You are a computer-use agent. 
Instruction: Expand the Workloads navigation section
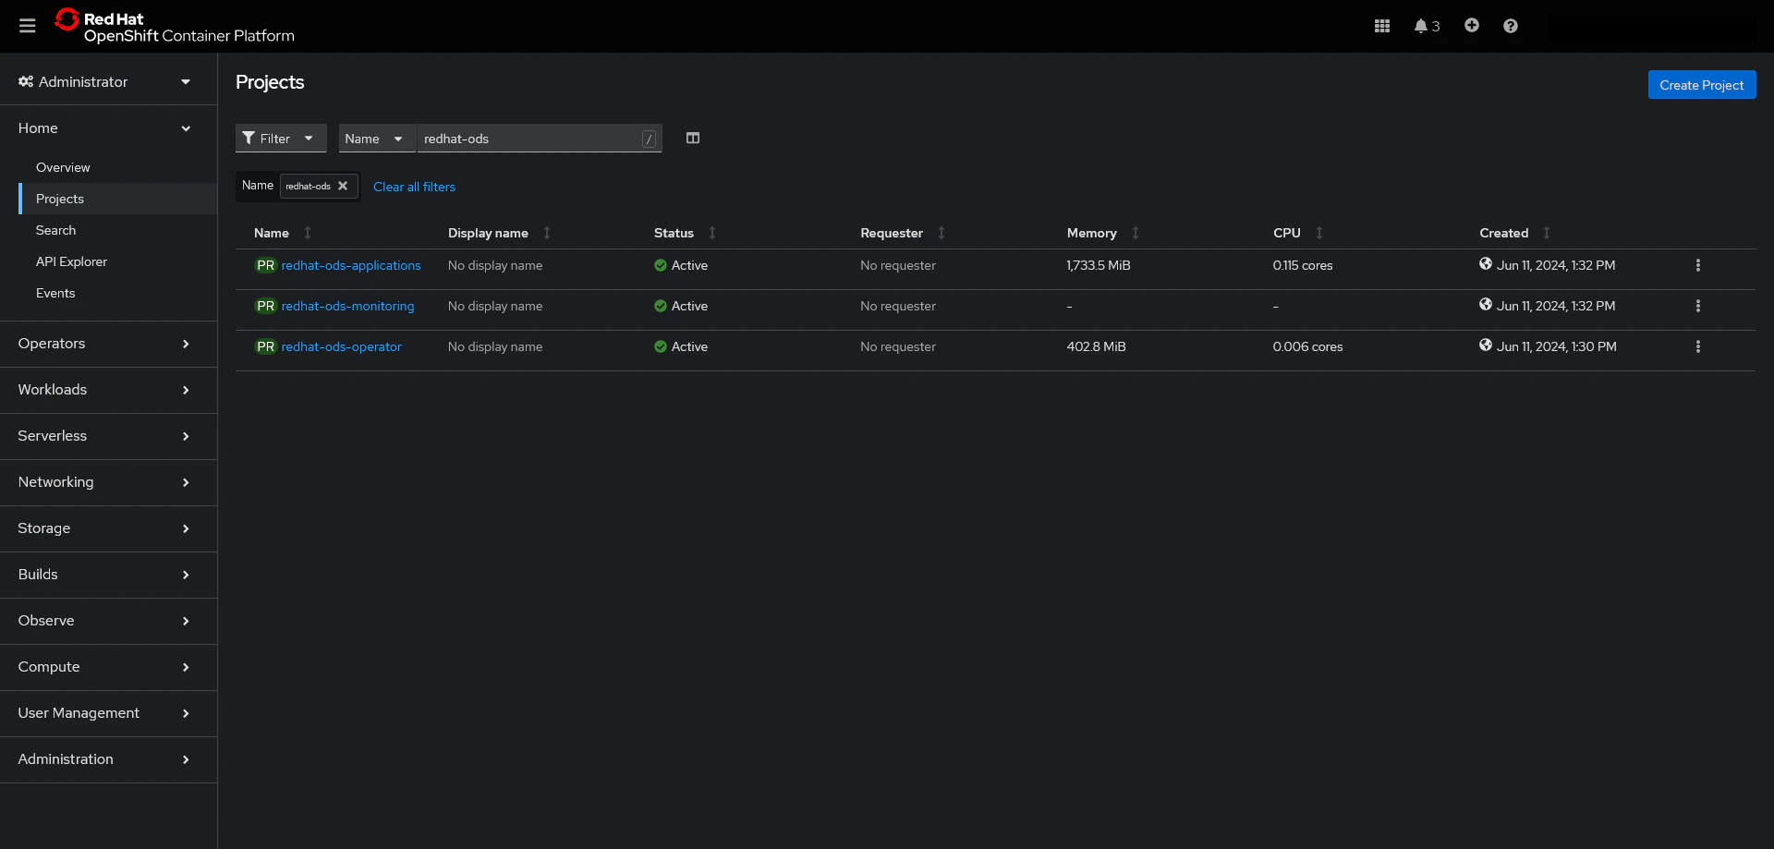(x=108, y=390)
